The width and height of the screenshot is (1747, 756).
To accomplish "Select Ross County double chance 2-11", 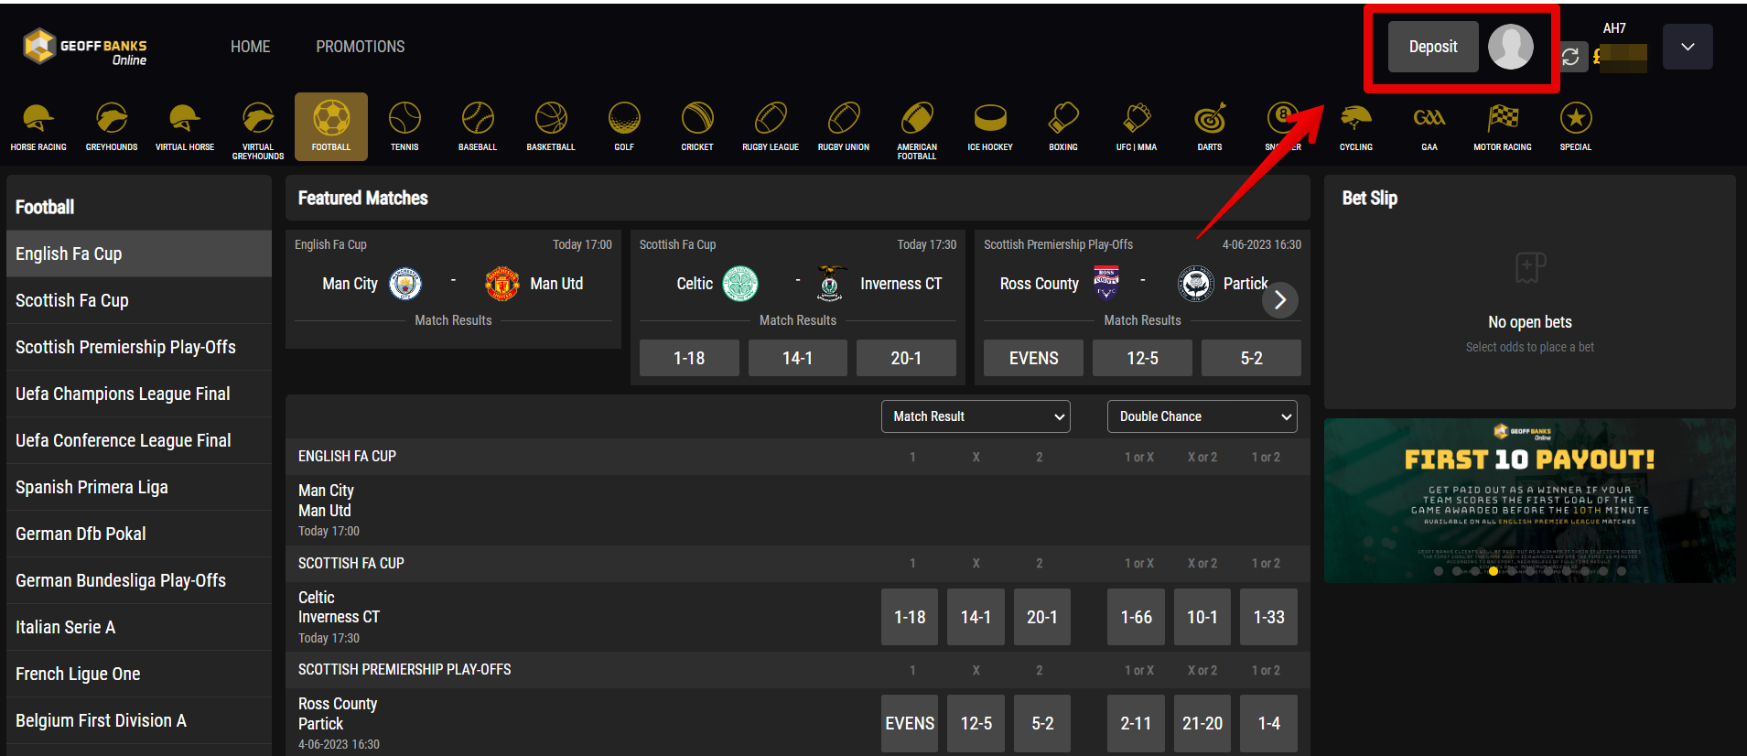I will coord(1136,723).
